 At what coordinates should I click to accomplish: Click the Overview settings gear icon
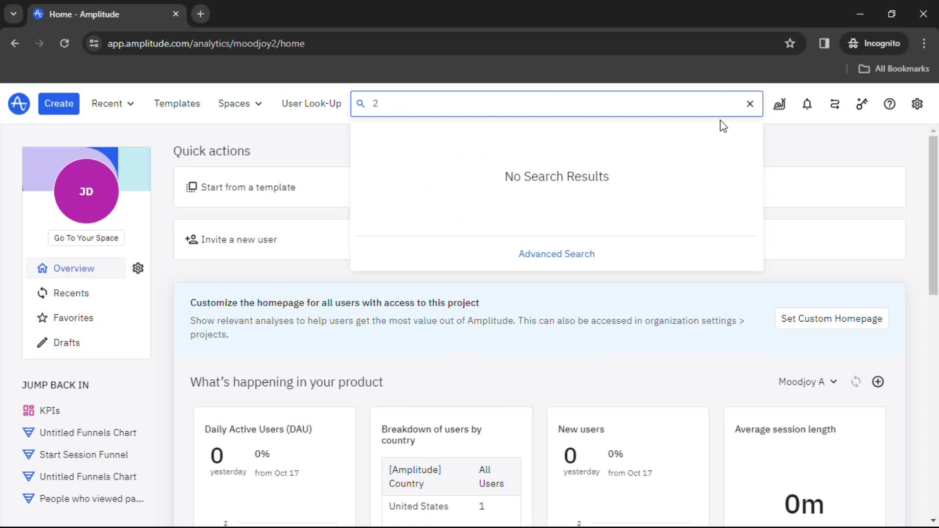click(x=138, y=268)
